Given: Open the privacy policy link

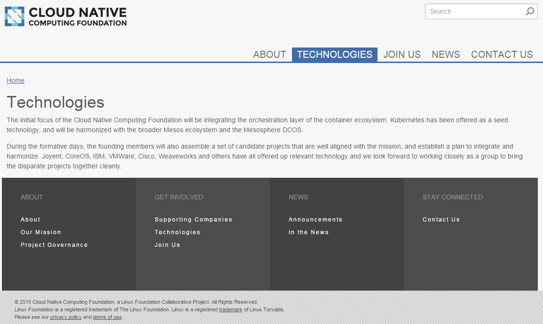Looking at the screenshot, I should click(66, 317).
